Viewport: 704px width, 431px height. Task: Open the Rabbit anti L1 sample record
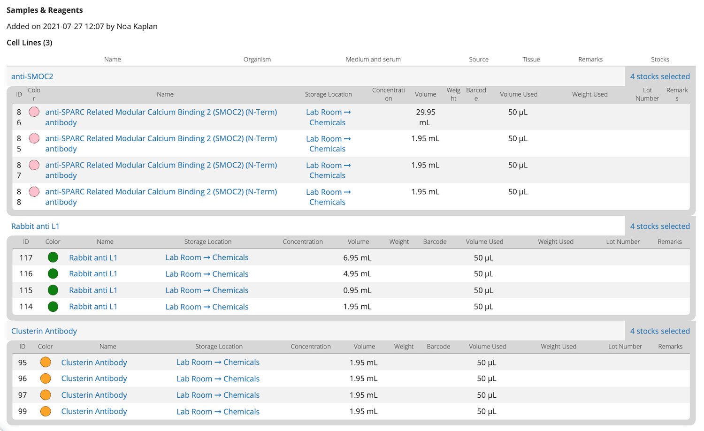tap(35, 226)
